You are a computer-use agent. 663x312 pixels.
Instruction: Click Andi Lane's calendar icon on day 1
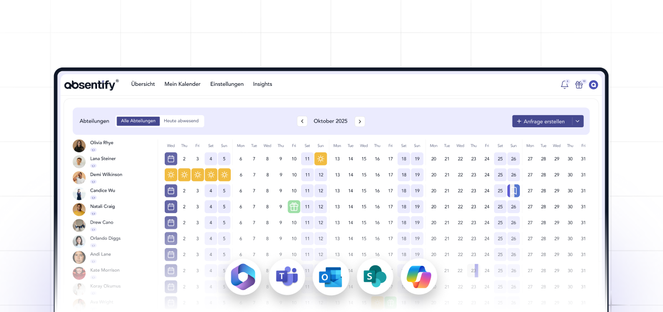pos(171,254)
